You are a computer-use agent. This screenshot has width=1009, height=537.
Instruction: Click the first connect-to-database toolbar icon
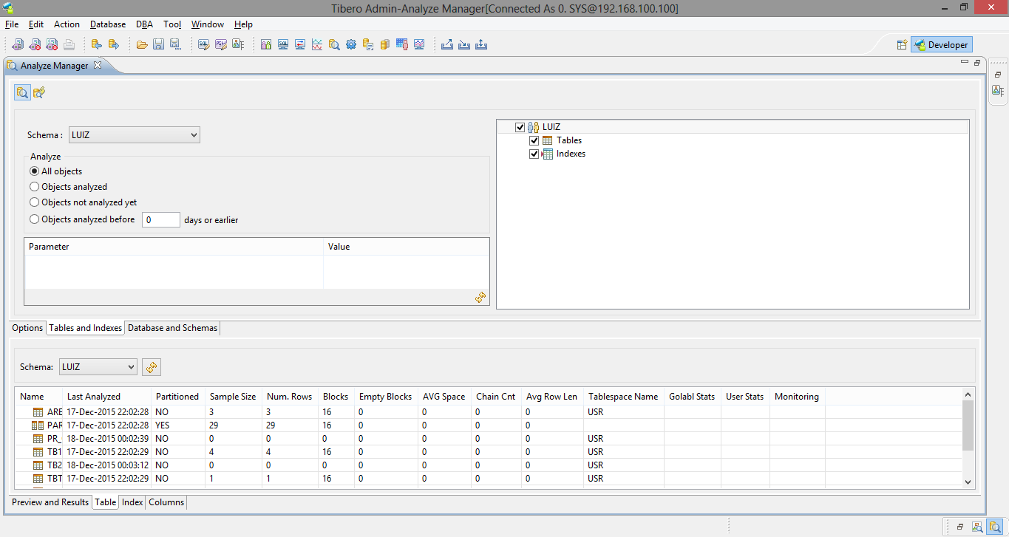coord(17,45)
